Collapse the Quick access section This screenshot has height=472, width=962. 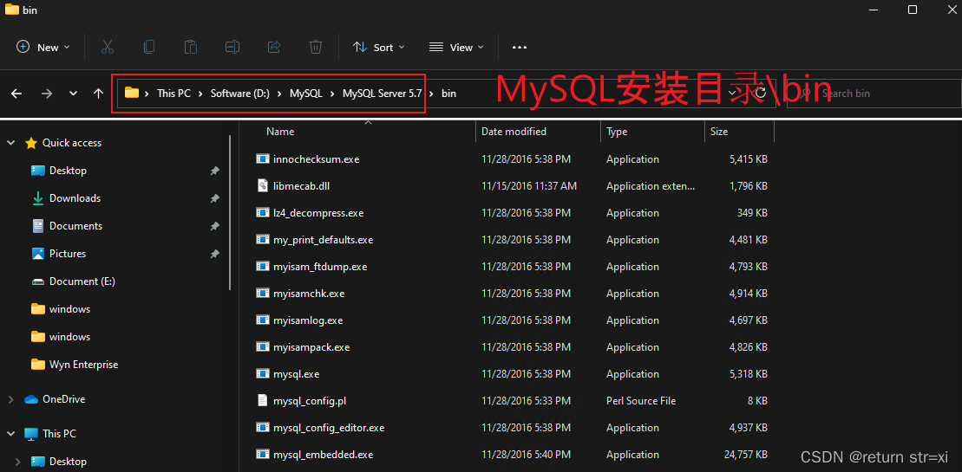click(x=11, y=143)
